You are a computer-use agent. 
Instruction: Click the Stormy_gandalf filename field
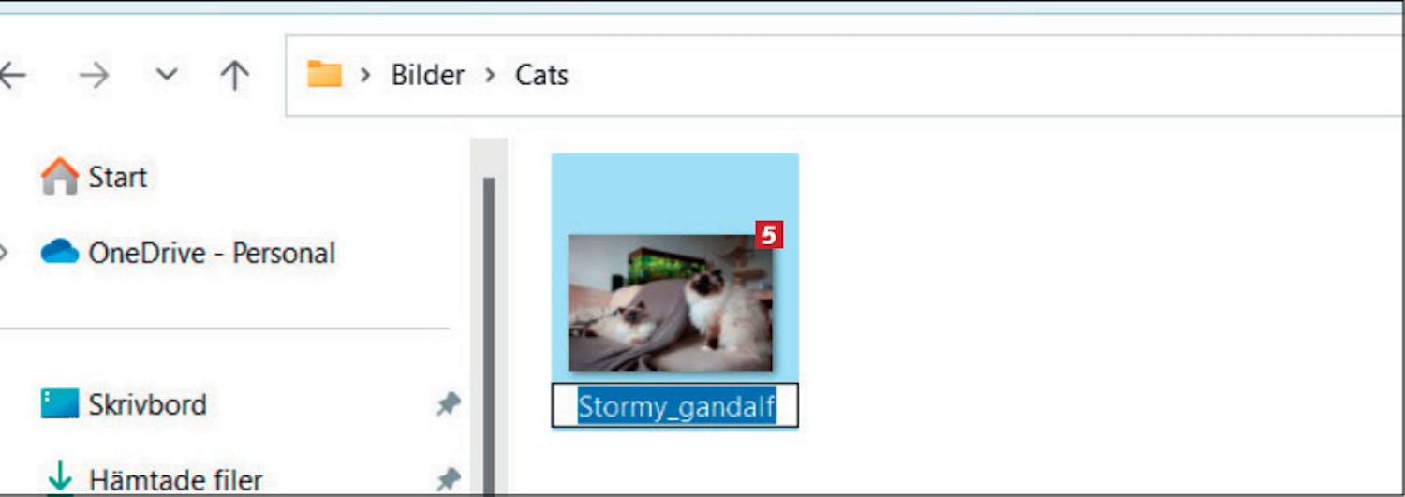675,406
